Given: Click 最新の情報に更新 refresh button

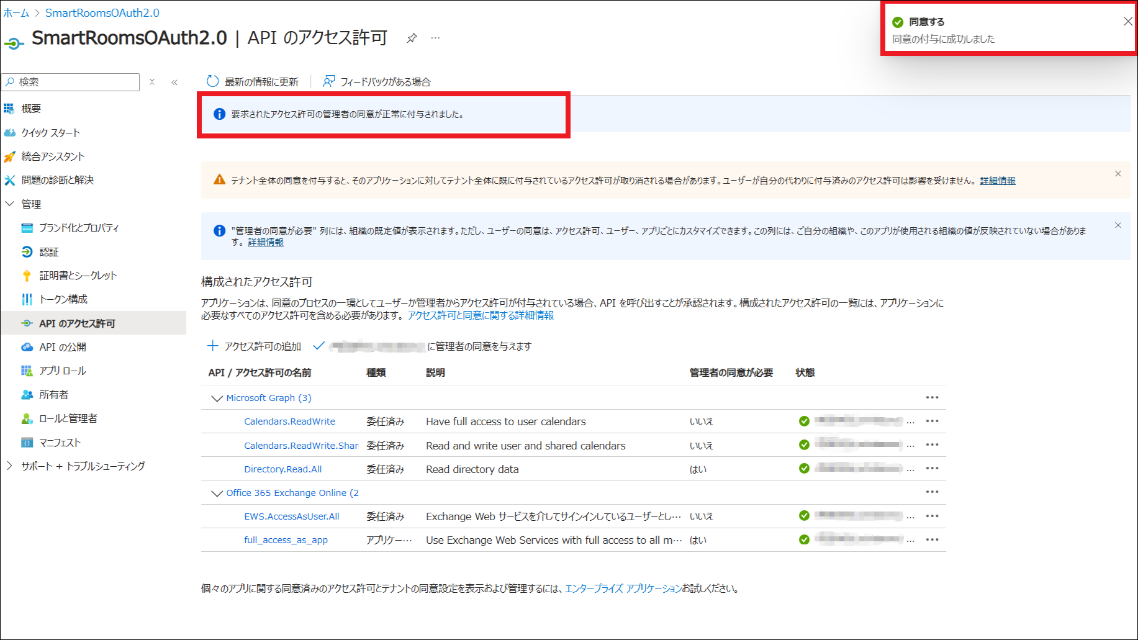Looking at the screenshot, I should click(x=253, y=82).
